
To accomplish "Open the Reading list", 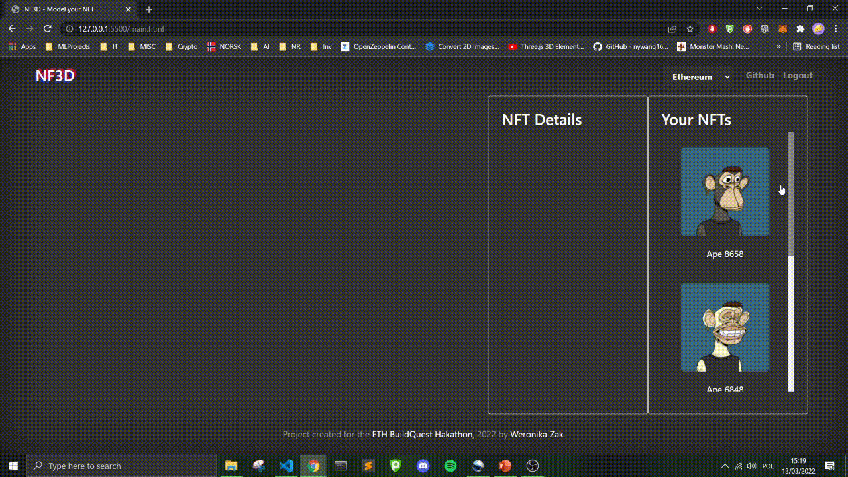I will 816,47.
